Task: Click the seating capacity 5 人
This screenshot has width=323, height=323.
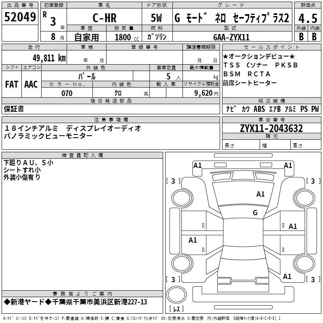Action: tap(174, 77)
